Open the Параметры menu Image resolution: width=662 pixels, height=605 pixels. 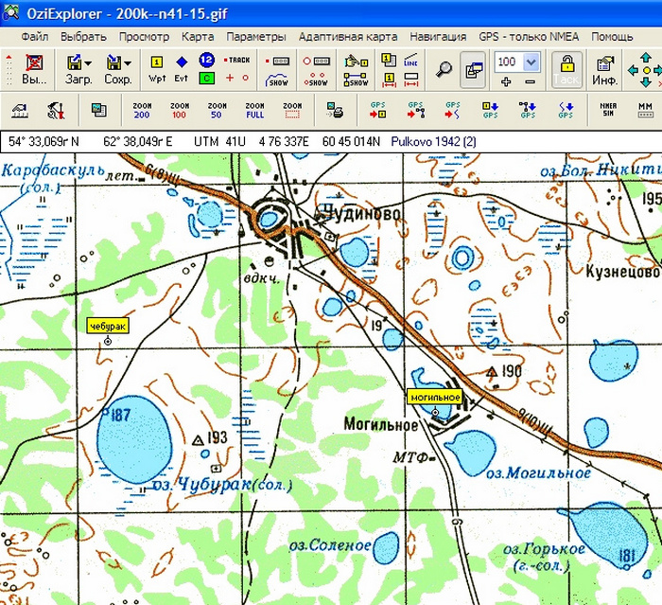256,37
